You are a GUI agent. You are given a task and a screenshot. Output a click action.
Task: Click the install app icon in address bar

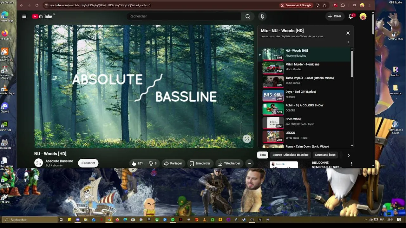(x=318, y=5)
